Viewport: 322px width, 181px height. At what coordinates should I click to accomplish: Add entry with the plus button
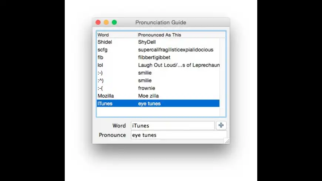(221, 125)
